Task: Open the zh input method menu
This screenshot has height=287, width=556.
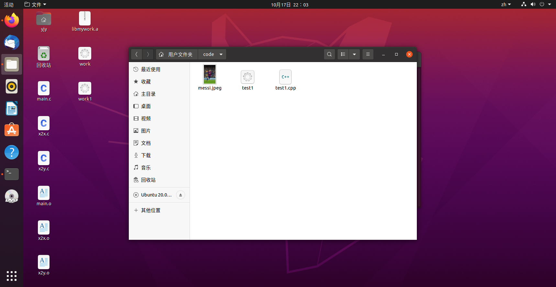Action: [x=506, y=5]
